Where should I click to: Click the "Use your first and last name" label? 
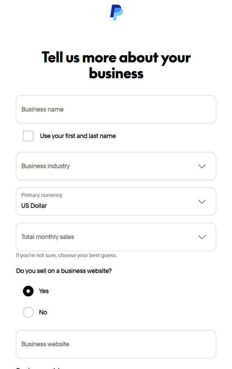(x=78, y=136)
